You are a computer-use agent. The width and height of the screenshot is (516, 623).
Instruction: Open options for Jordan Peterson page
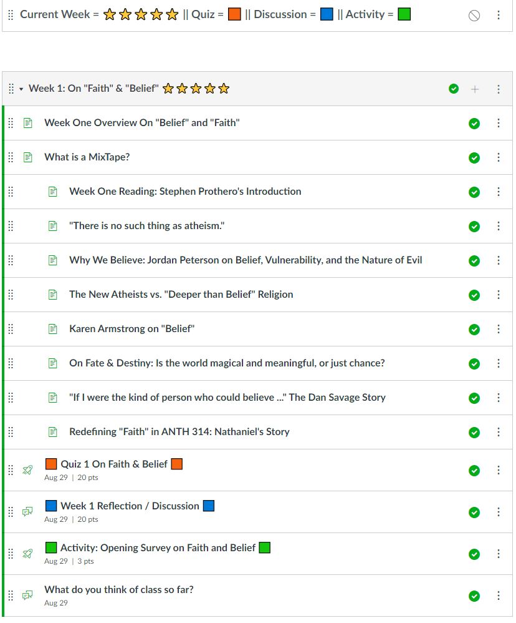[x=498, y=260]
